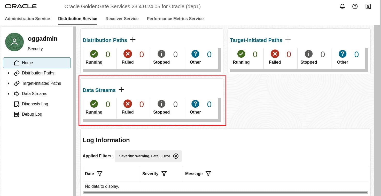The height and width of the screenshot is (196, 381).
Task: Open the user account icon
Action: click(x=368, y=6)
